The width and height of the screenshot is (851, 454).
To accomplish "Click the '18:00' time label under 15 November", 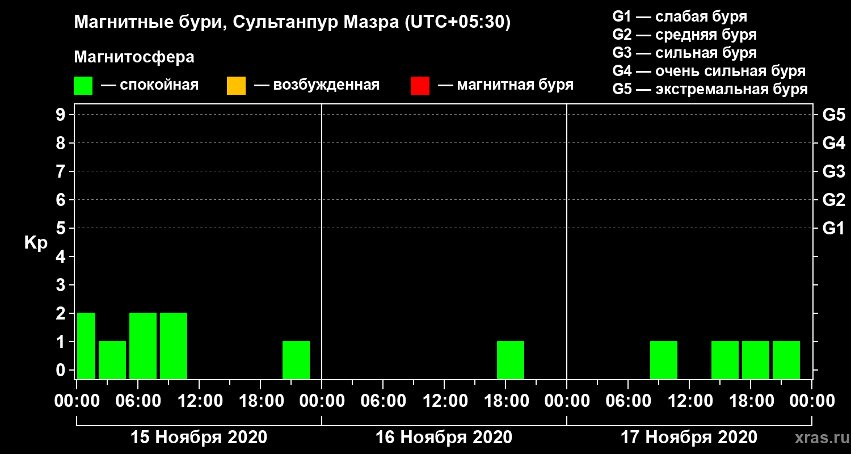I will pos(260,401).
